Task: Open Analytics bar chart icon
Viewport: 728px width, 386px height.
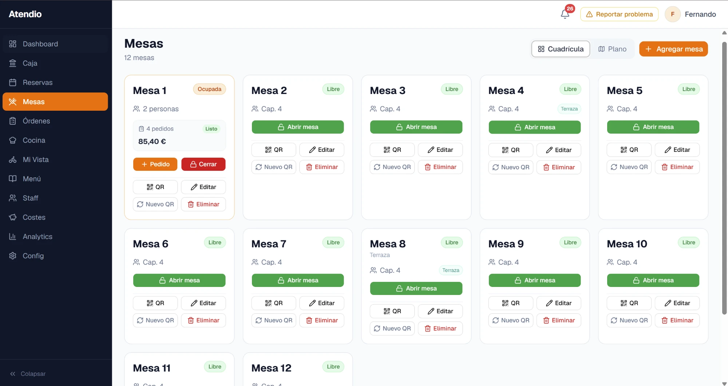Action: [x=13, y=237]
